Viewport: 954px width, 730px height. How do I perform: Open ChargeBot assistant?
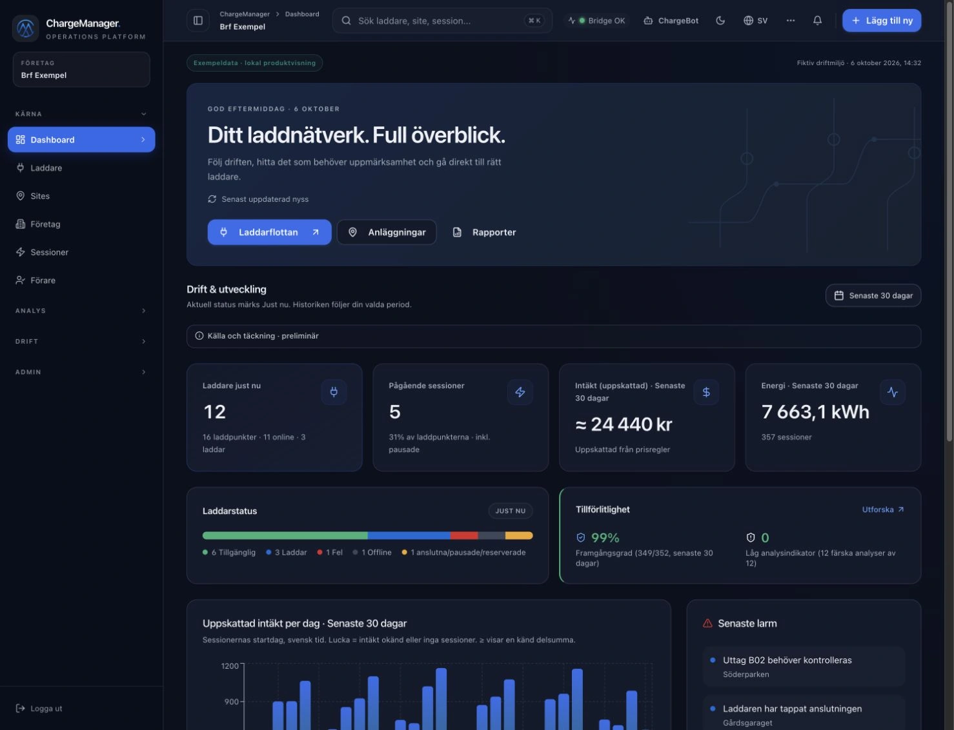[671, 21]
